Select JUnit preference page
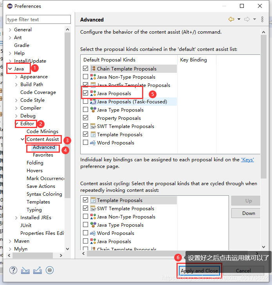Screen dimensions: 272x285 coord(26,225)
